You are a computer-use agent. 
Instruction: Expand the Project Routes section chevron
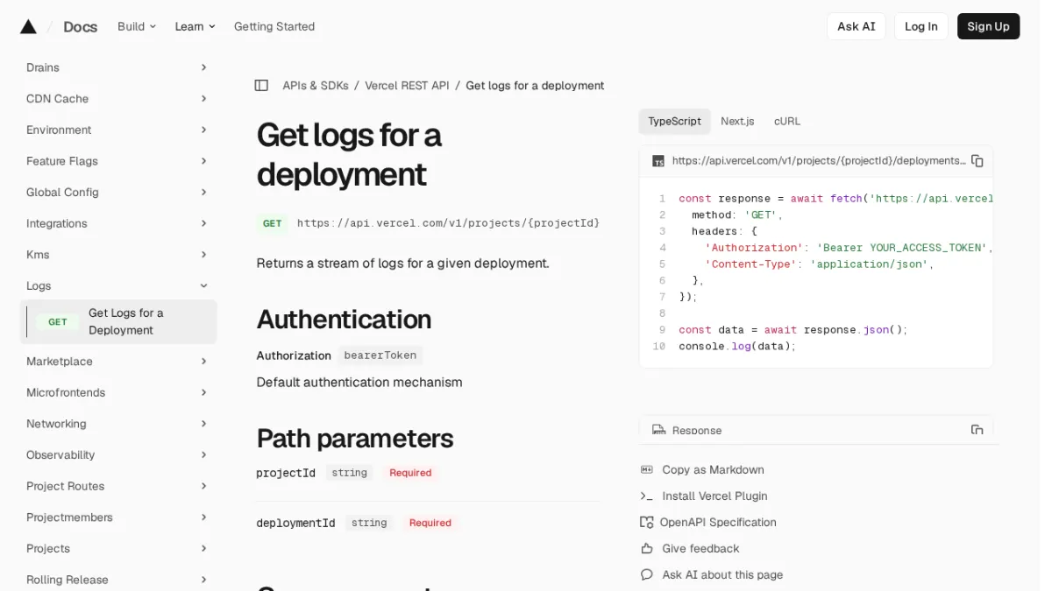203,486
